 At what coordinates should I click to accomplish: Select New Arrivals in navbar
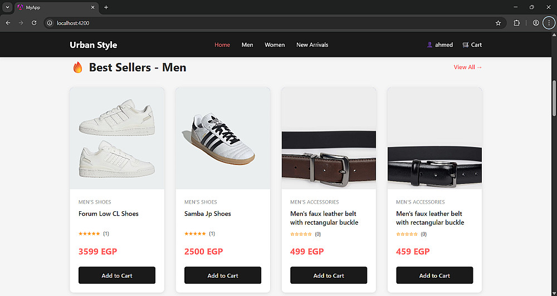click(312, 45)
